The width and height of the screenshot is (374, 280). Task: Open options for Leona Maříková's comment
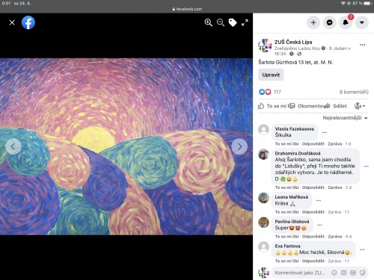(x=319, y=200)
